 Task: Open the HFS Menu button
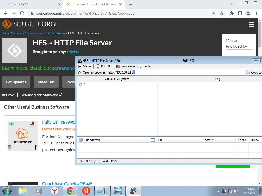[84, 66]
